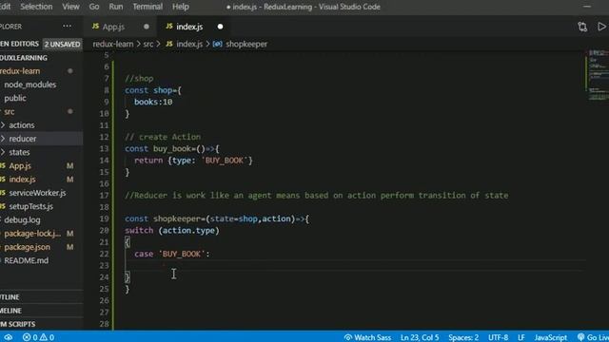Open package.json file
This screenshot has height=342, width=609.
tap(28, 247)
